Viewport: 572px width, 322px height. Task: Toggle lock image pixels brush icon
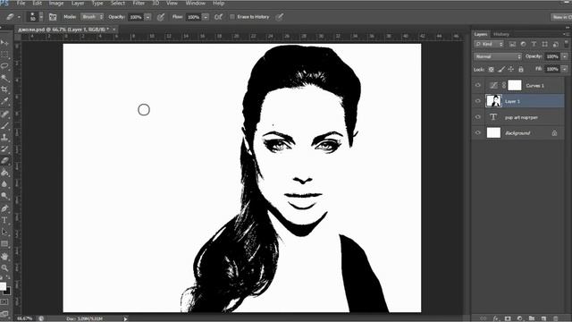(x=501, y=69)
